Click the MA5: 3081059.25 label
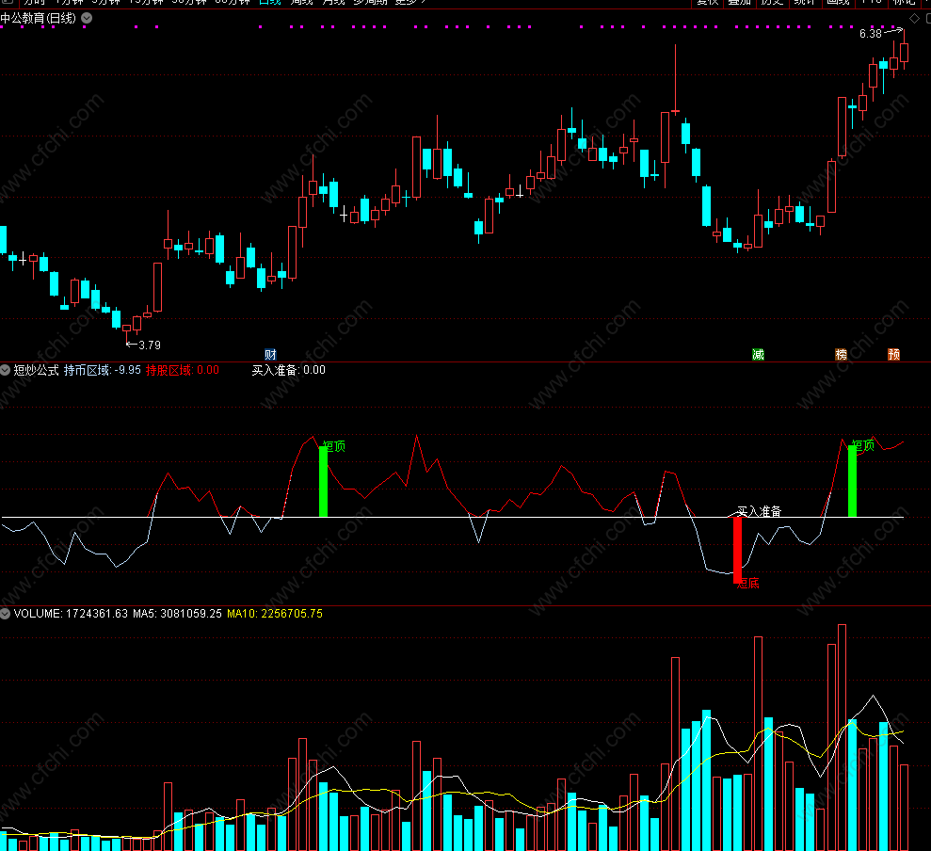 pos(178,614)
